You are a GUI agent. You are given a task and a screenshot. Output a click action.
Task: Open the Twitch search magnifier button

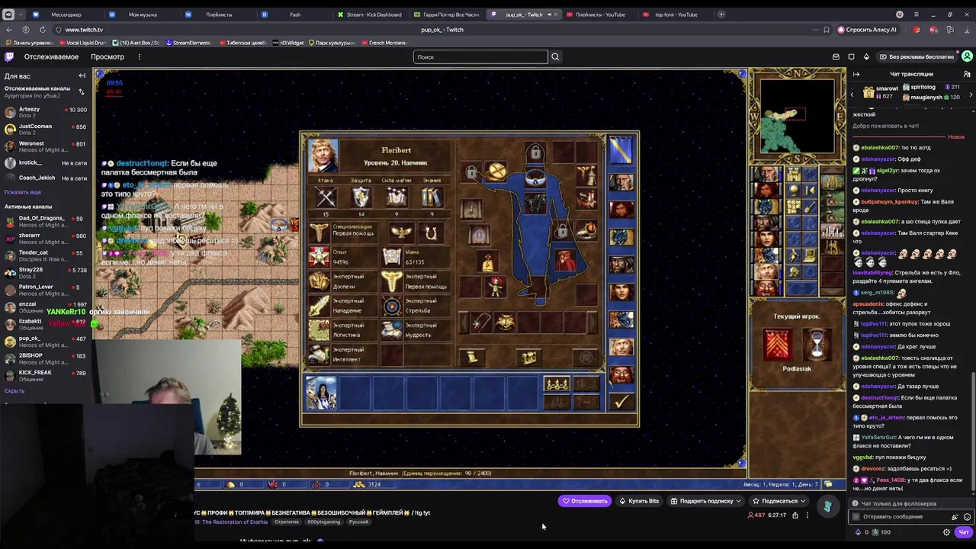coord(555,56)
